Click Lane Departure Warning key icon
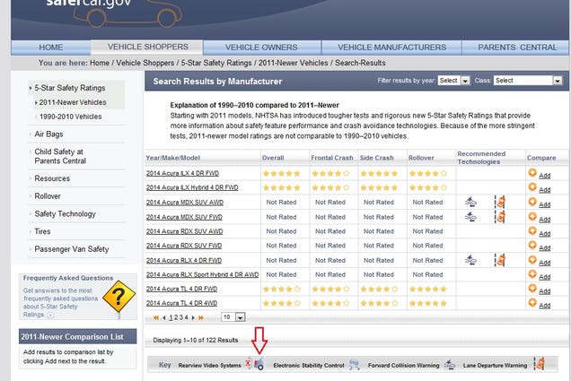The image size is (571, 381). pyautogui.click(x=540, y=364)
